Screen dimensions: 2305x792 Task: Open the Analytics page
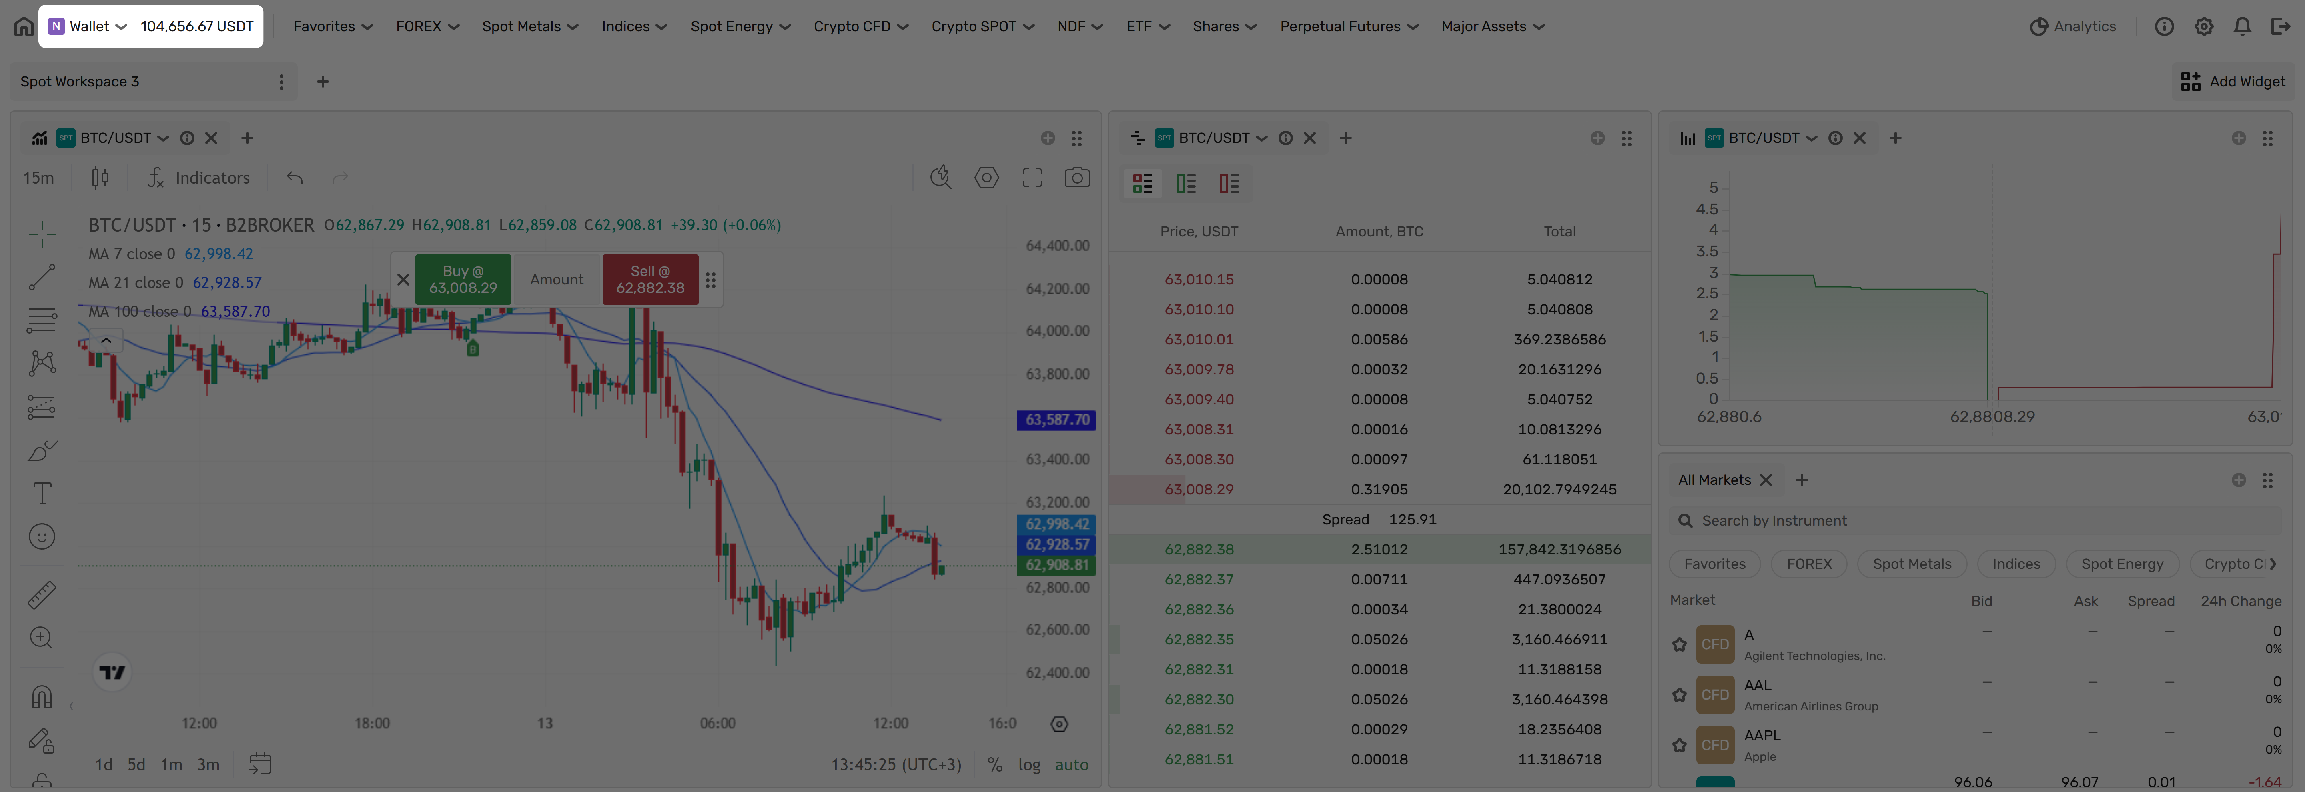click(2072, 26)
